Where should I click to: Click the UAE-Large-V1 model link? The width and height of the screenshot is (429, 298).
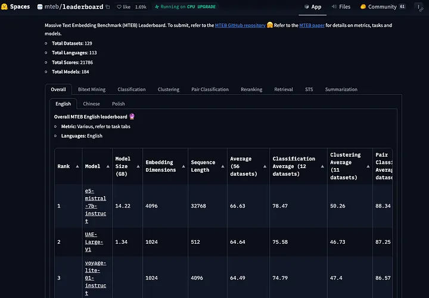[x=94, y=242]
